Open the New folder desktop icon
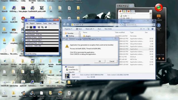The width and height of the screenshot is (178, 100). click(23, 73)
